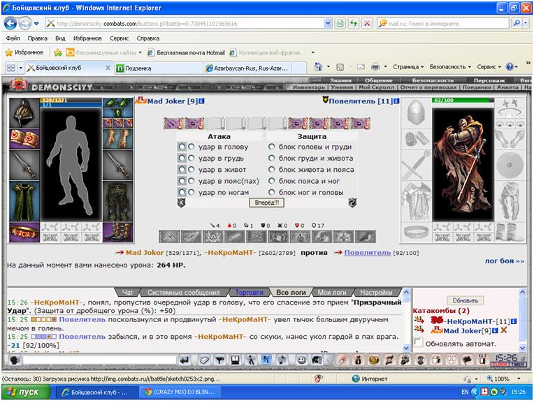Select defense 'блок груди и живота'
Image resolution: width=534 pixels, height=401 pixels.
[271, 159]
